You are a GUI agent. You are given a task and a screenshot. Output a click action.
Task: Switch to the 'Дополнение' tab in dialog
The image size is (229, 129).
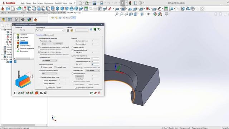coord(49,35)
